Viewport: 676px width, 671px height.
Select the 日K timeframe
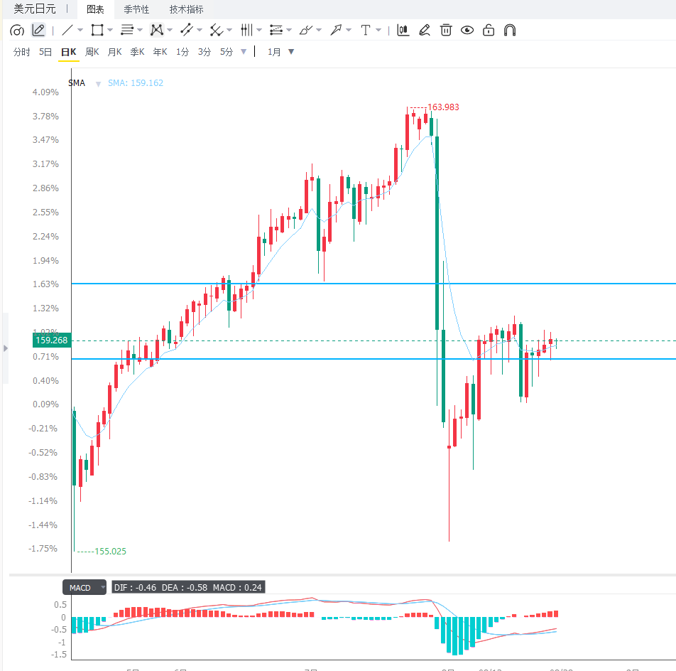[x=69, y=52]
